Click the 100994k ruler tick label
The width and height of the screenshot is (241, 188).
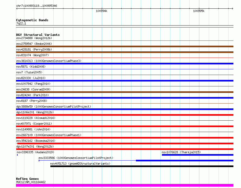(x=102, y=11)
